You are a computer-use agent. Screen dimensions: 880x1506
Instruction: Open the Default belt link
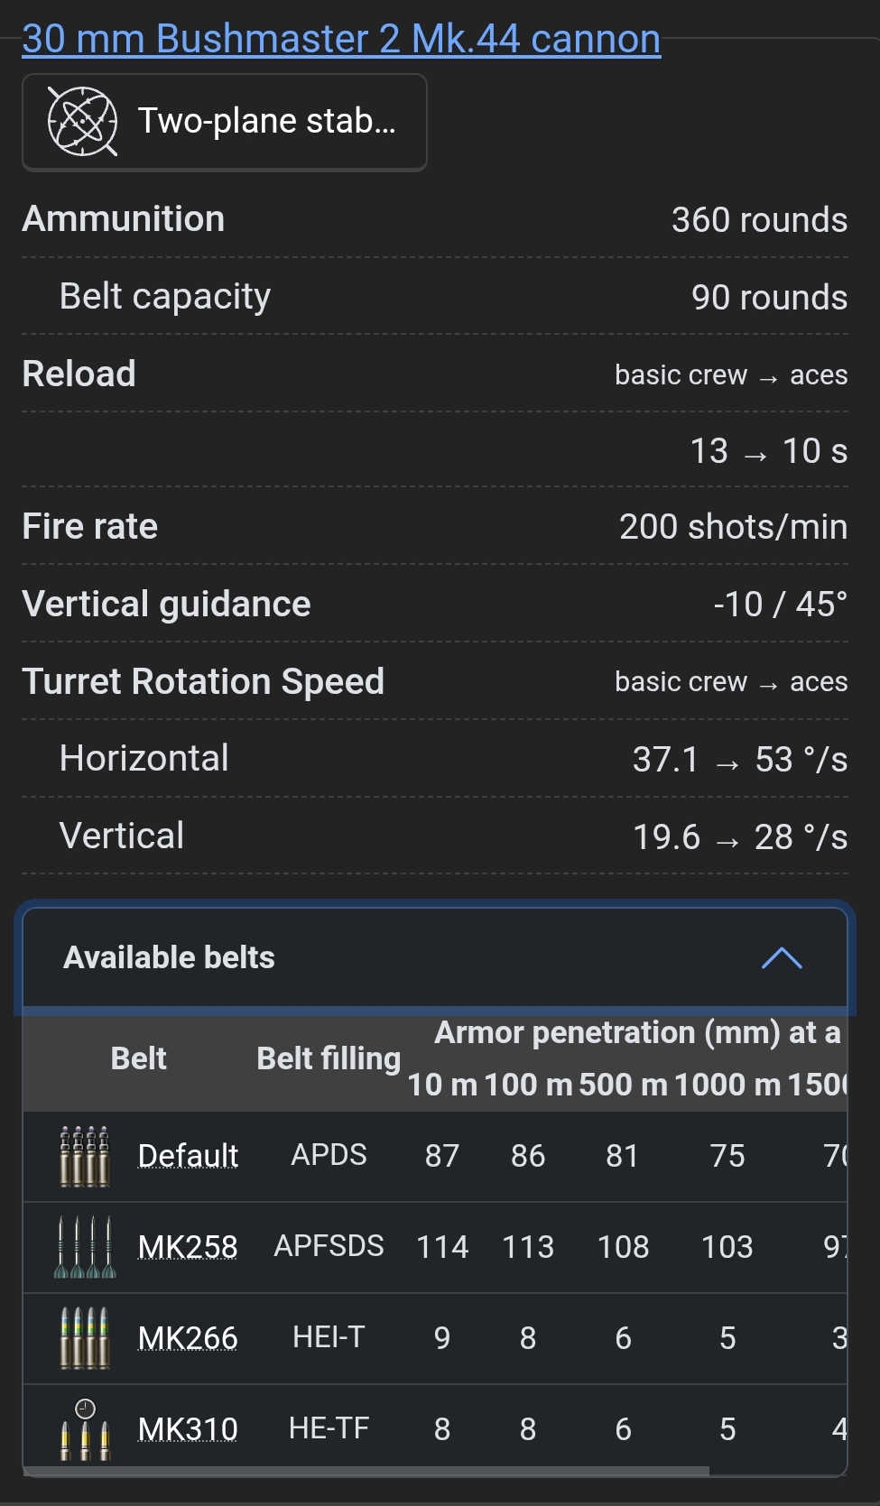tap(188, 1156)
